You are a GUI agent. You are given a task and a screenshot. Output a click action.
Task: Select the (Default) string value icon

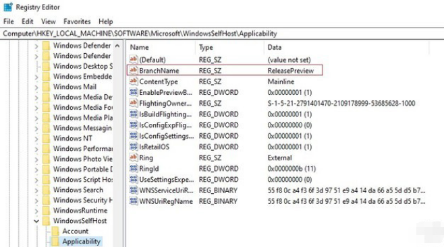tap(134, 59)
